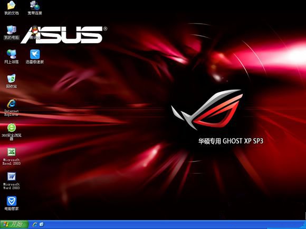306x229 pixels.
Task: Launch the 迅雷极速版 desktop icon
Action: pyautogui.click(x=35, y=57)
